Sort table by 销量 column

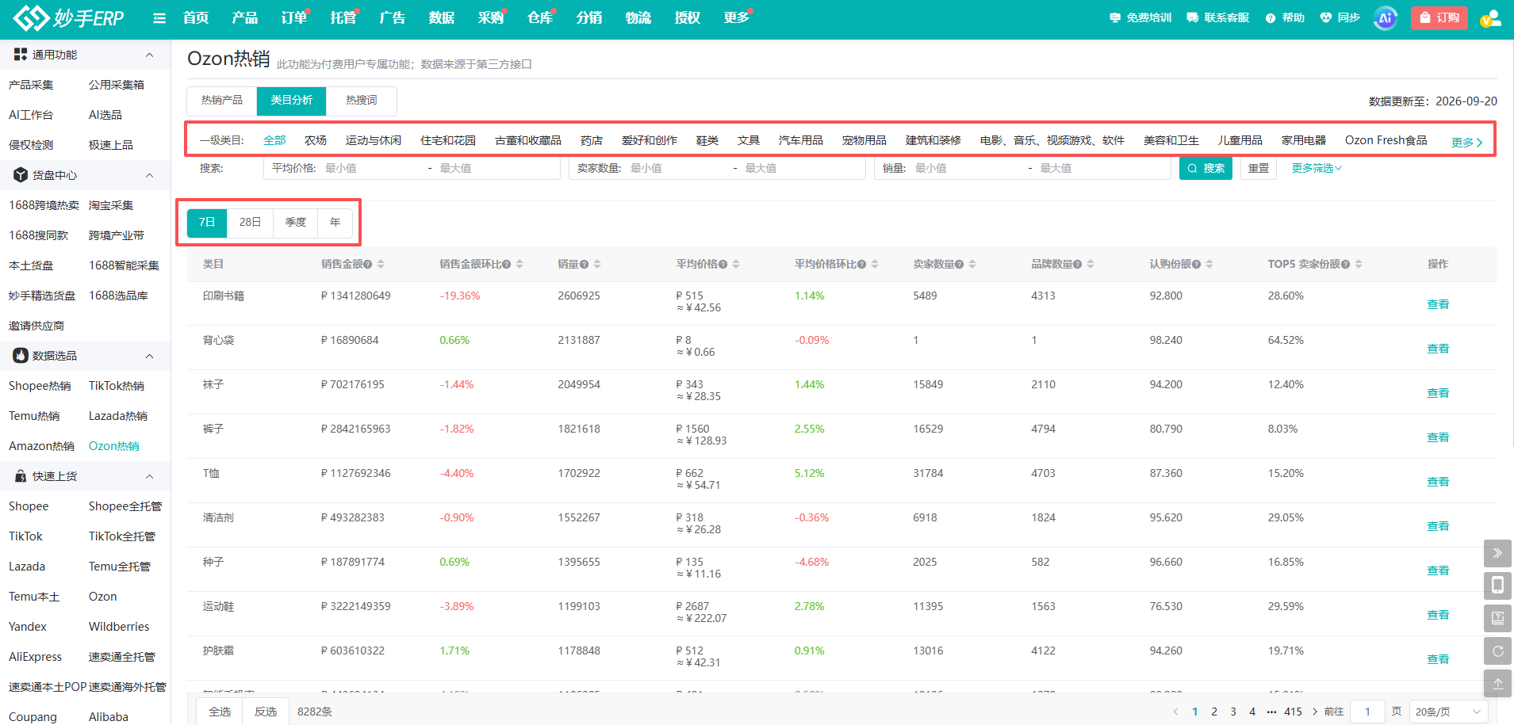click(x=597, y=264)
